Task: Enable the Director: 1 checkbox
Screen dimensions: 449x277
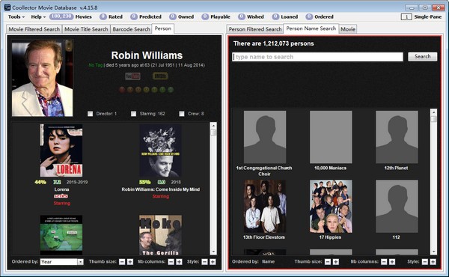Action: [91, 114]
